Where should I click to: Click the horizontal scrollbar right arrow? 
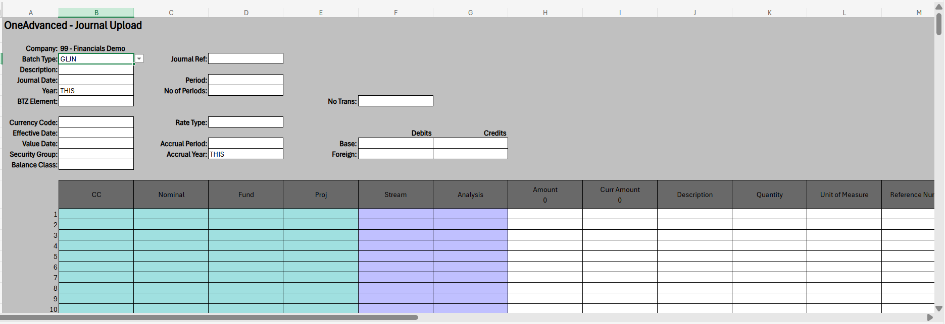pyautogui.click(x=930, y=317)
